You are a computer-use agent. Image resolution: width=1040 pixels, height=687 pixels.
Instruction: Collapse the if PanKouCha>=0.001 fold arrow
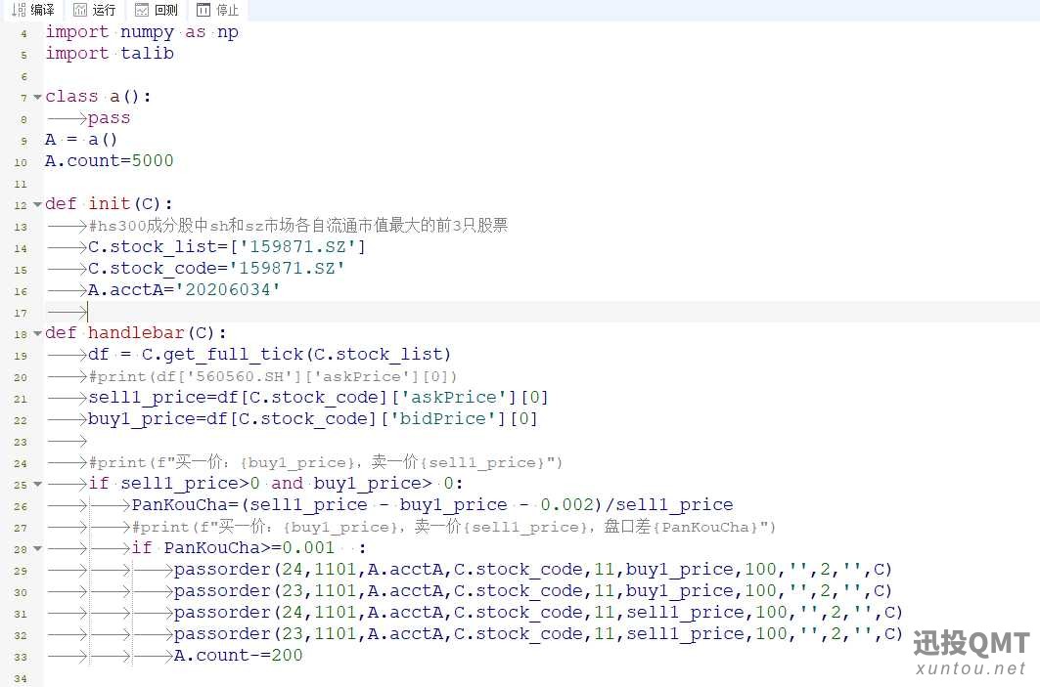(38, 548)
